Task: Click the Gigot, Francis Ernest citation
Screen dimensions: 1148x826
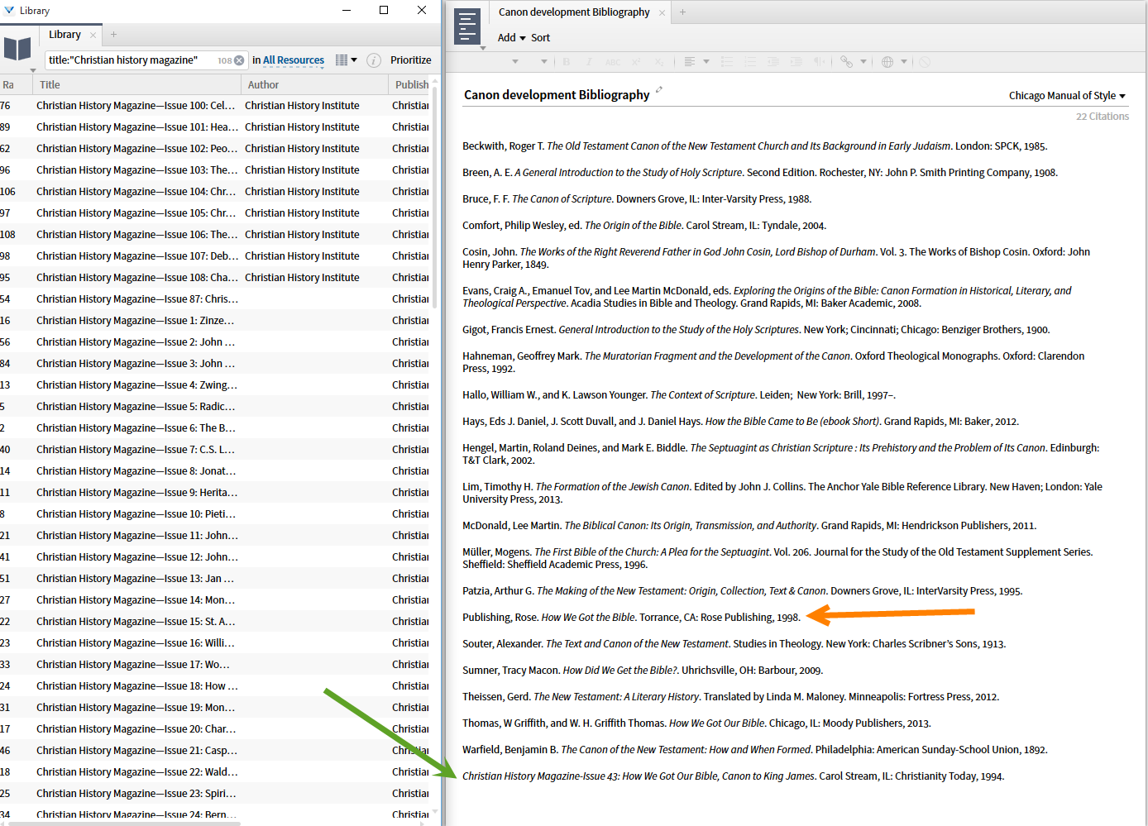Action: tap(756, 330)
